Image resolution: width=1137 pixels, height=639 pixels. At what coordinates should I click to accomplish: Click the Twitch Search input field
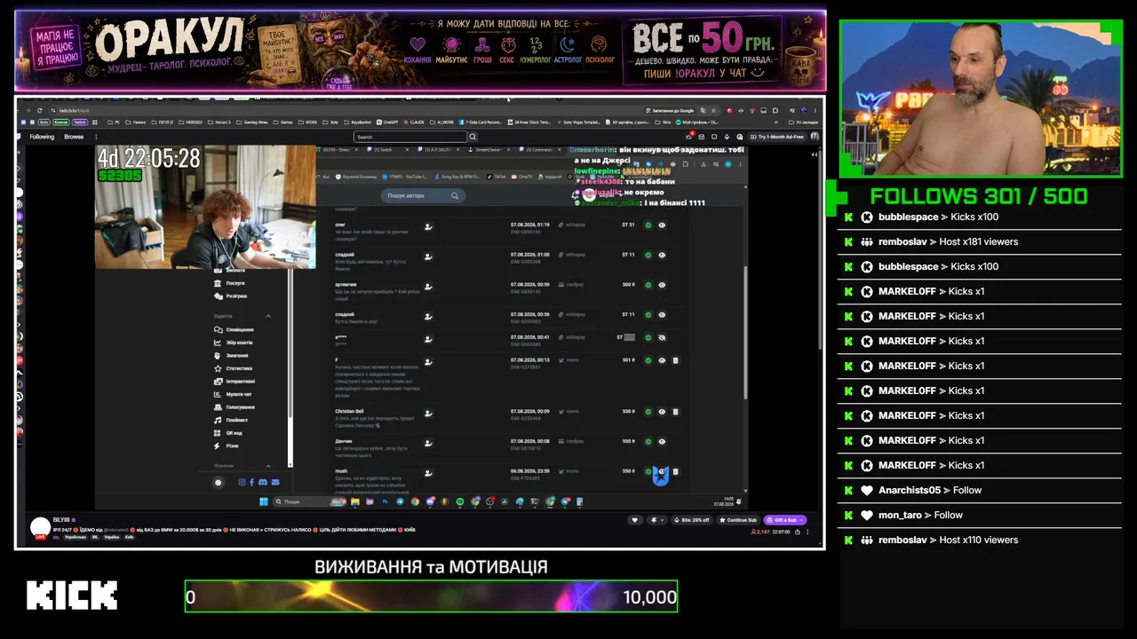click(x=409, y=137)
